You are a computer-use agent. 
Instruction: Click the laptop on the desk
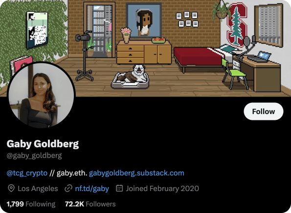pos(259,57)
